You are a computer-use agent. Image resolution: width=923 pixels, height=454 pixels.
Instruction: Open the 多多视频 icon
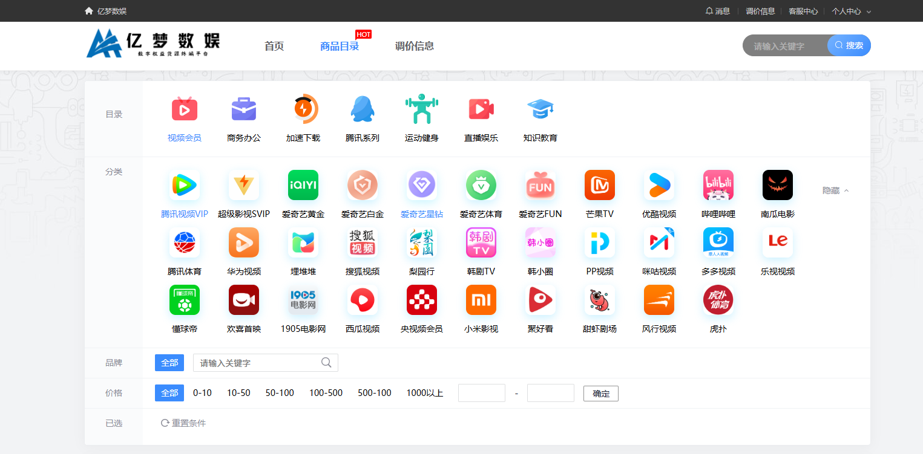tap(718, 242)
